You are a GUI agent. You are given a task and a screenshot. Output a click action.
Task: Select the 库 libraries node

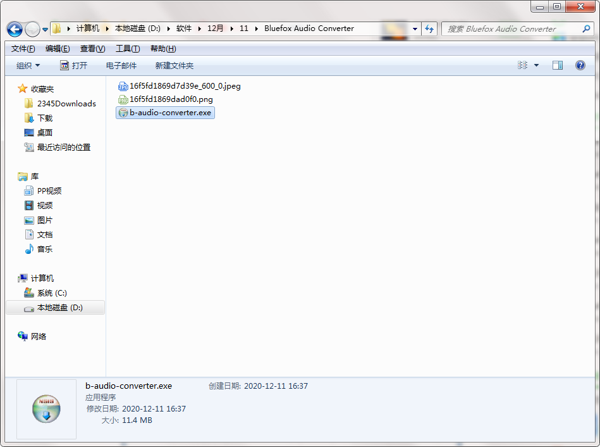pos(34,177)
